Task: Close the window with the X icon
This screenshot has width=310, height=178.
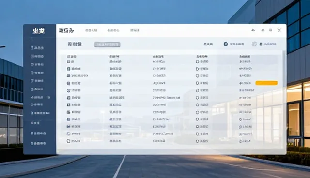Action: point(279,30)
